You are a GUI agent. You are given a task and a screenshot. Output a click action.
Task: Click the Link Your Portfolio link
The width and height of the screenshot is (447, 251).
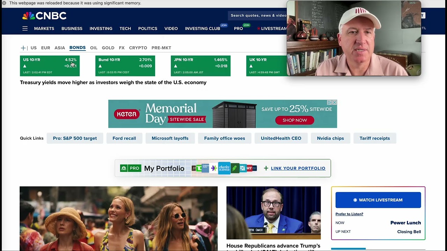298,168
